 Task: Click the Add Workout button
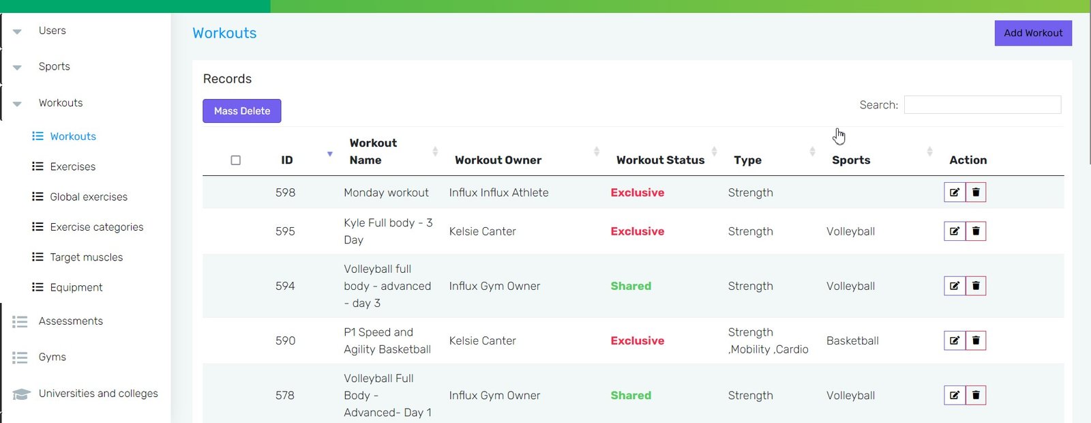[x=1033, y=33]
